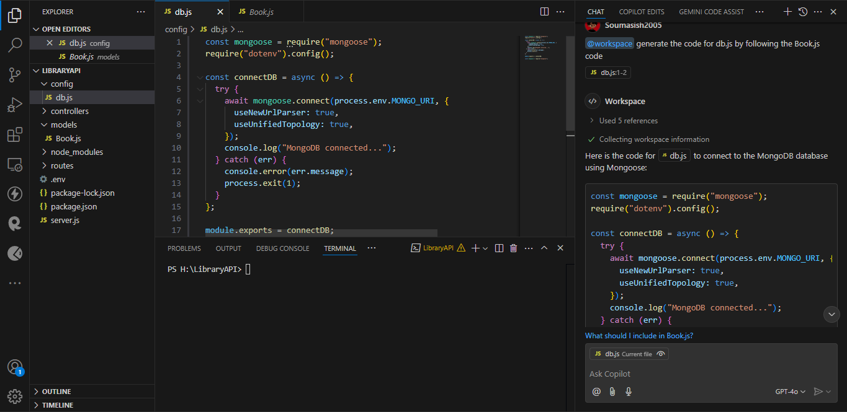Open the Extensions view

click(15, 135)
